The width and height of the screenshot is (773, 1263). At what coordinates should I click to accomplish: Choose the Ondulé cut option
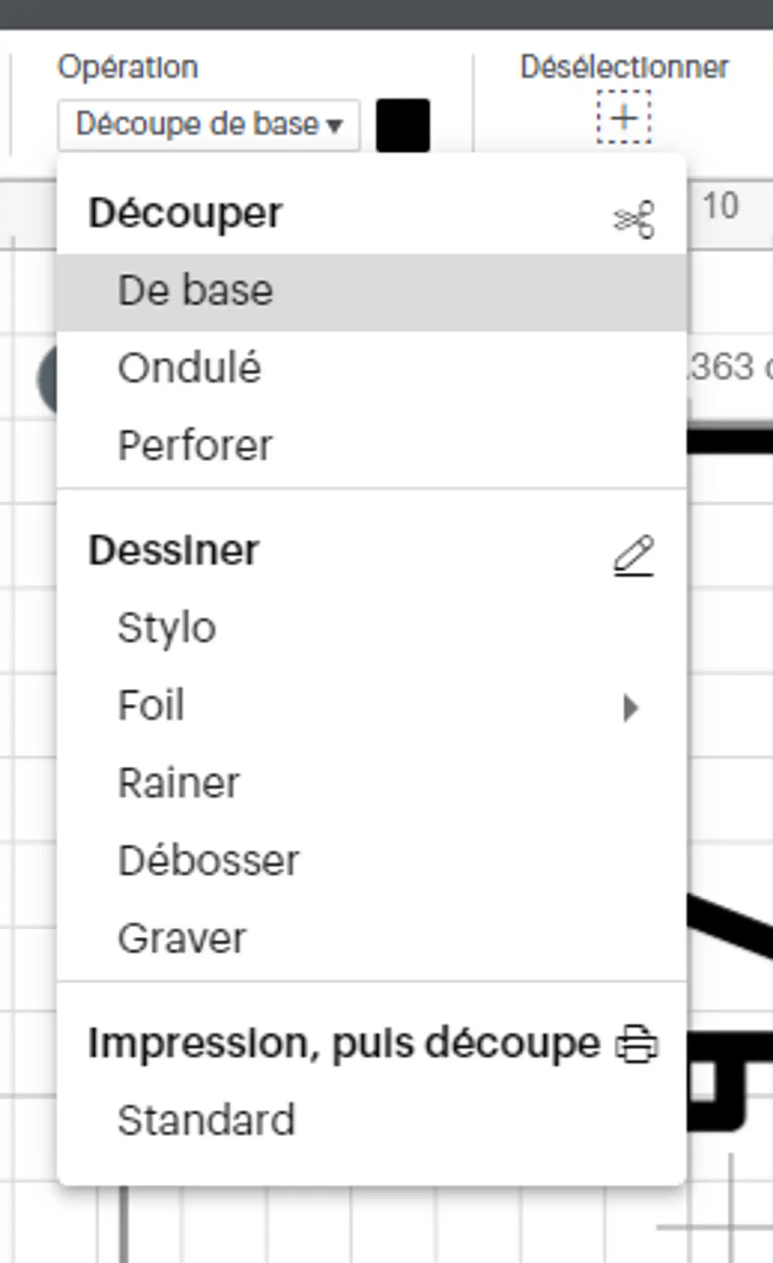372,369
